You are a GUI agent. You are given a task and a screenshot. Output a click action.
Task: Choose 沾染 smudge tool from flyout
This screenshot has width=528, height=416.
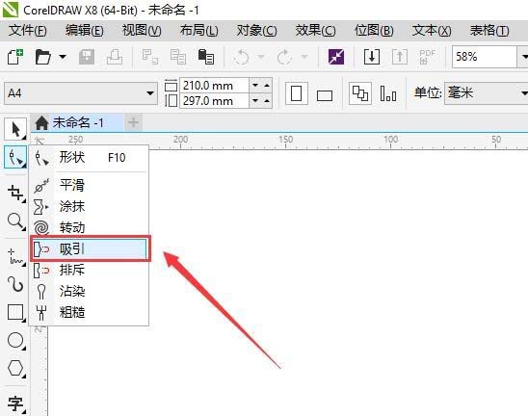pyautogui.click(x=89, y=291)
